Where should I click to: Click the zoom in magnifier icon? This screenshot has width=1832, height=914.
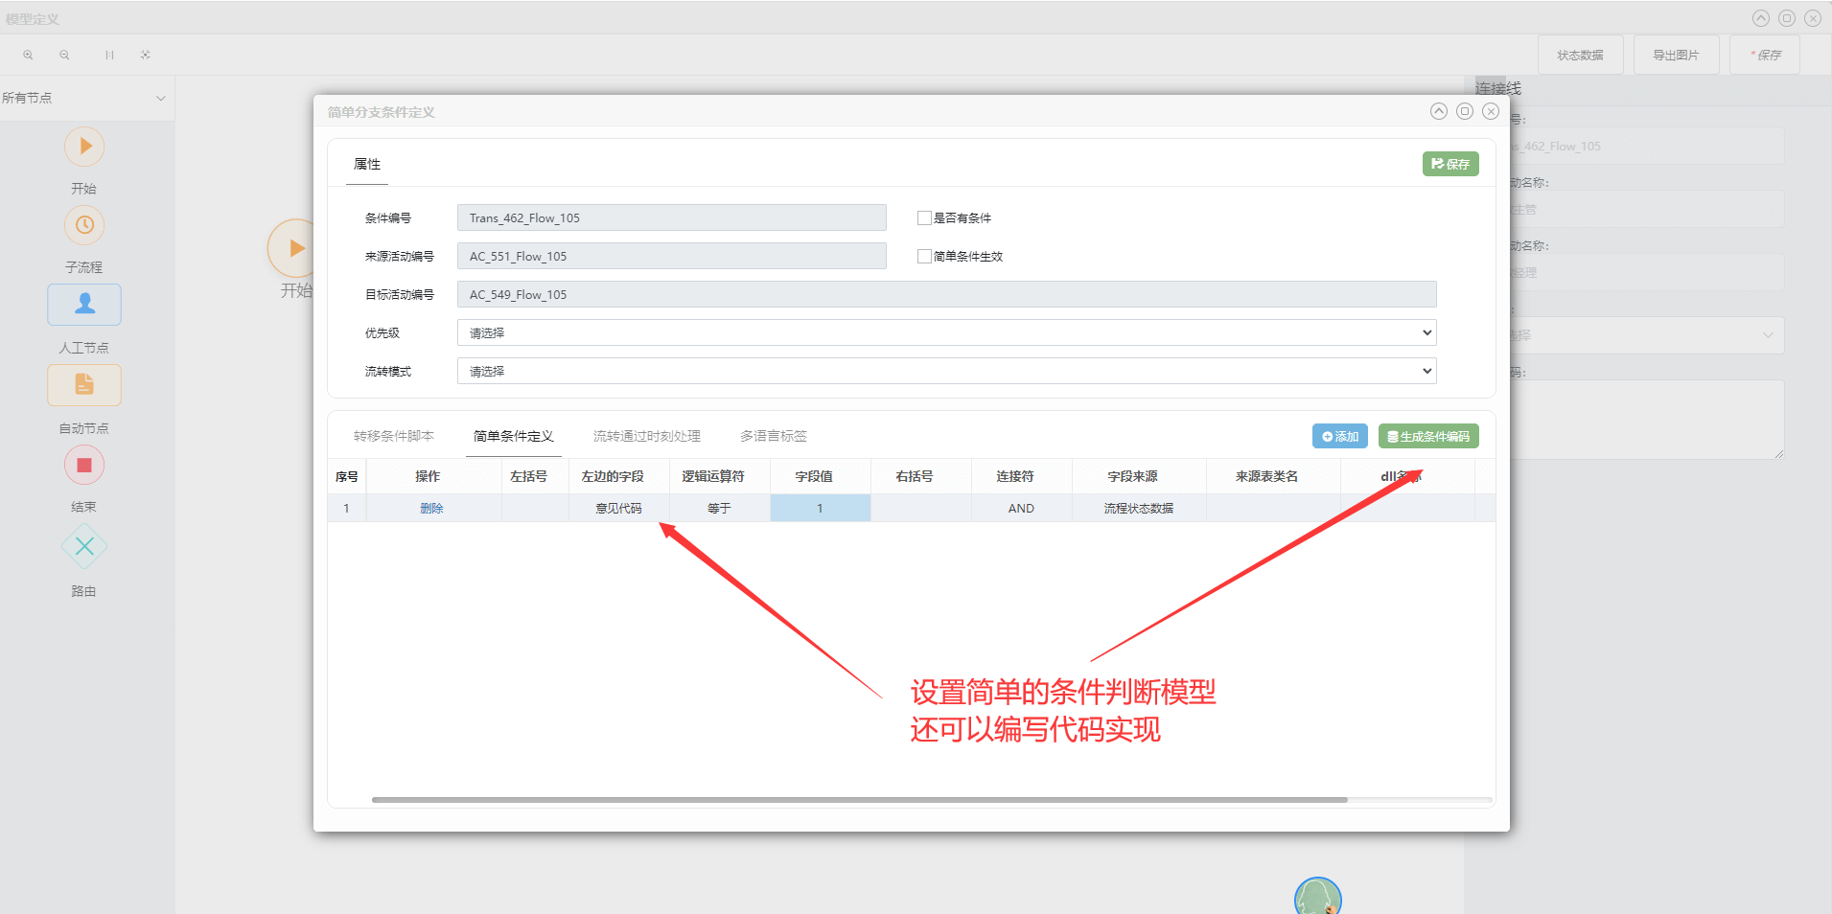(x=28, y=56)
